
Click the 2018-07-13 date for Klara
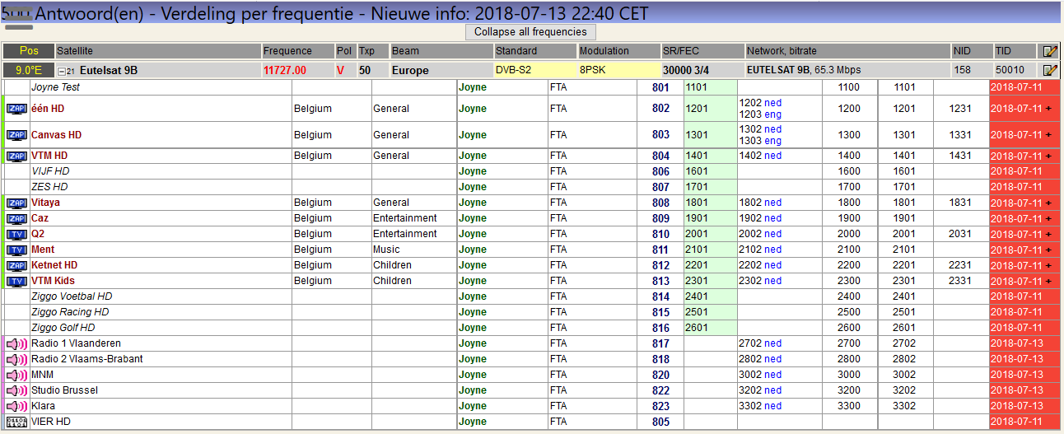pyautogui.click(x=1017, y=406)
